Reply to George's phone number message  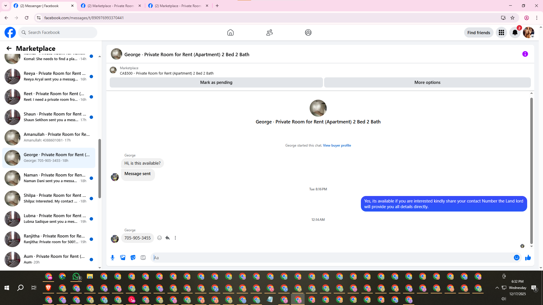point(167,238)
